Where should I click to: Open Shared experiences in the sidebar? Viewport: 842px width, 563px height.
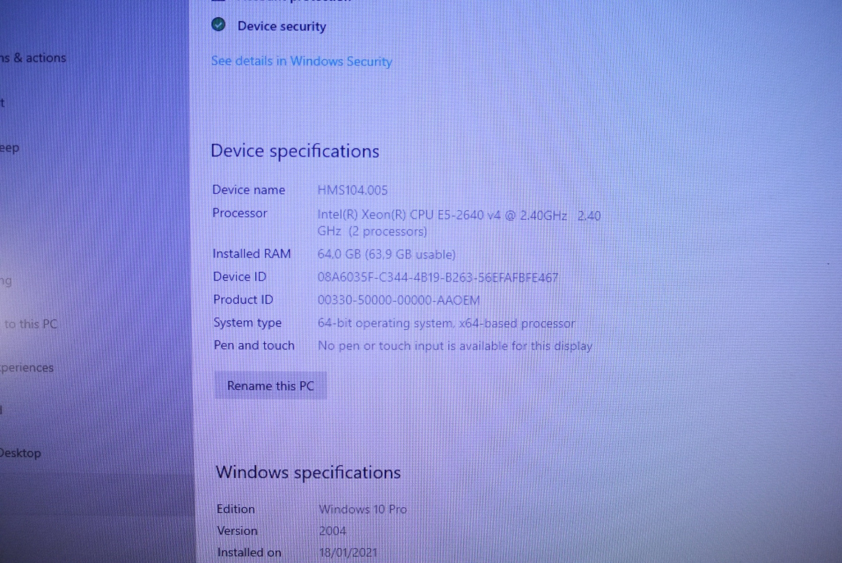pyautogui.click(x=27, y=368)
